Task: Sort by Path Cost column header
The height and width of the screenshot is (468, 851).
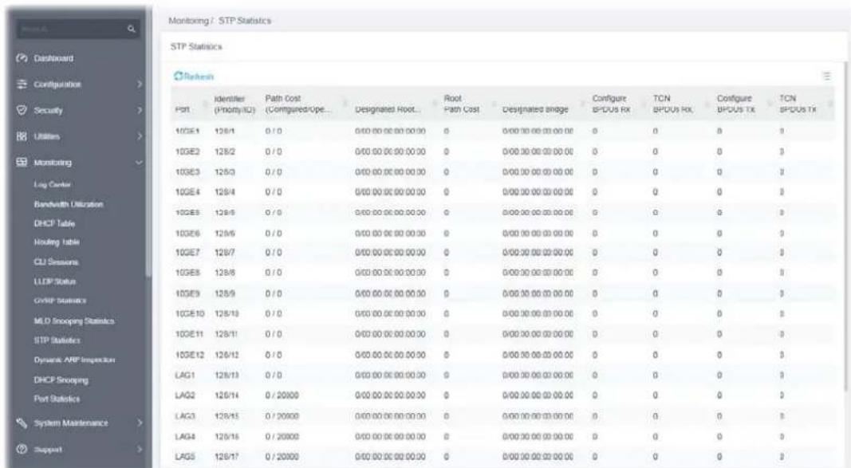Action: point(297,104)
